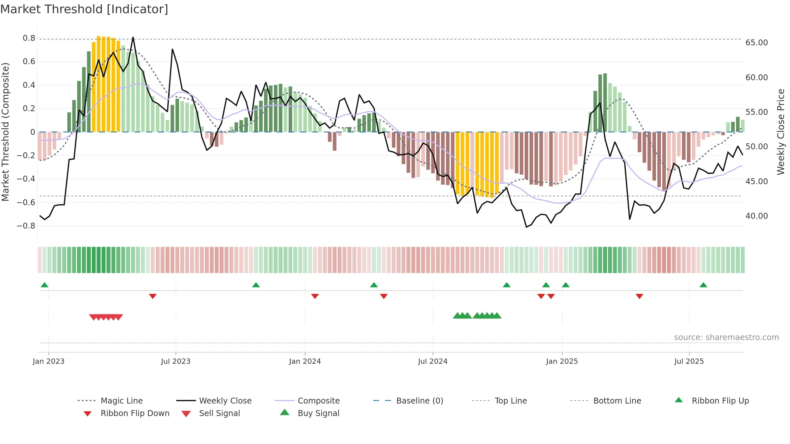This screenshot has height=444, width=790.
Task: Click the Jan 2024 x-axis label
Action: (x=305, y=361)
